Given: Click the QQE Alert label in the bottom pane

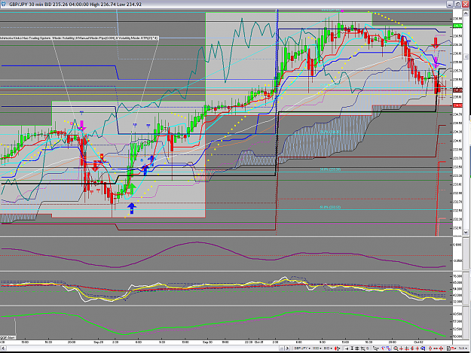Looking at the screenshot, I should (8, 338).
